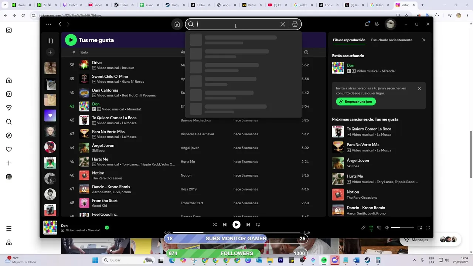Show hidden system tray icons chevron
The image size is (473, 266).
(x=414, y=260)
